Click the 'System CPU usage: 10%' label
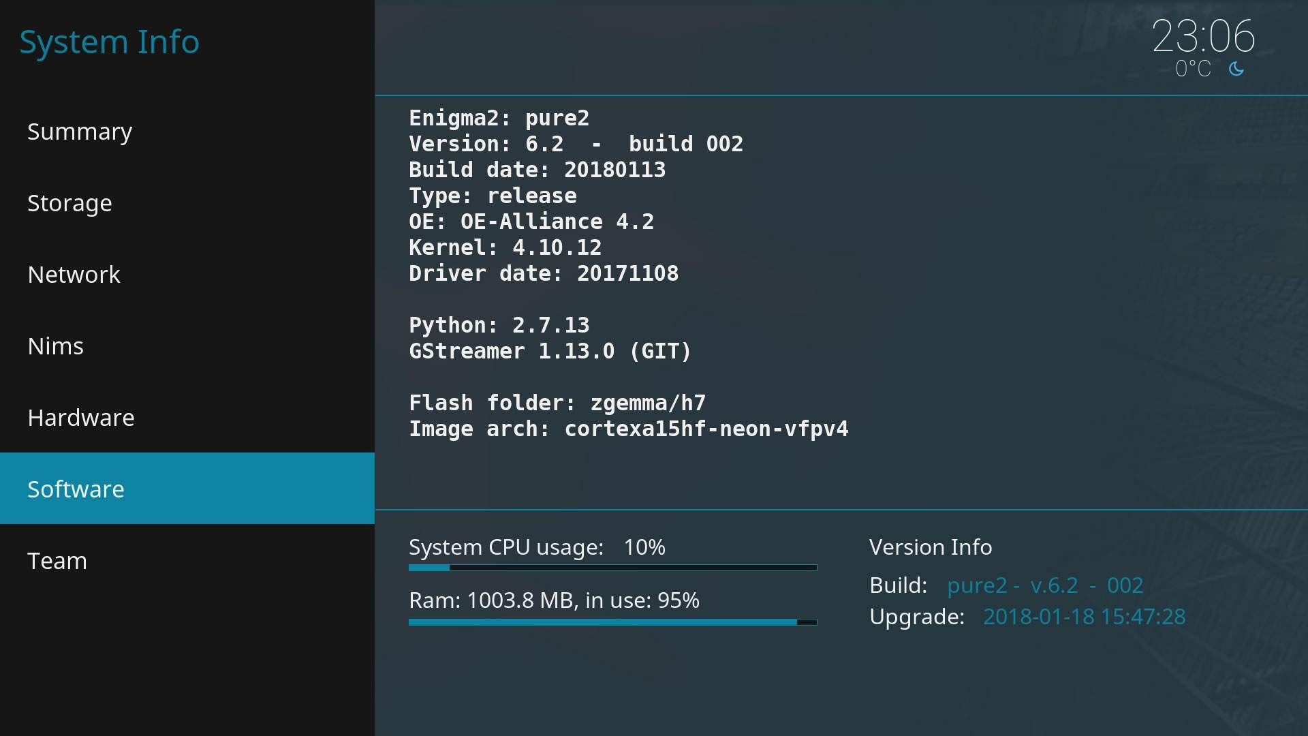Image resolution: width=1308 pixels, height=736 pixels. click(537, 547)
